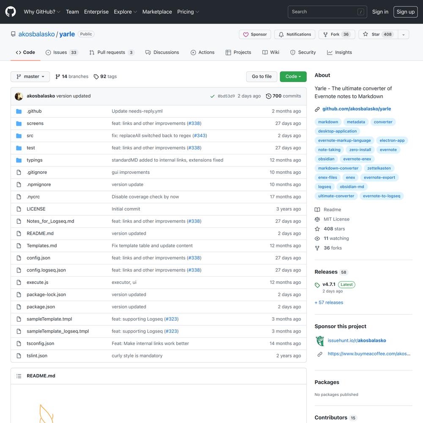Open the sampleTemplate_logseq.tmpl file
Viewport: 423px width, 423px height.
[58, 331]
